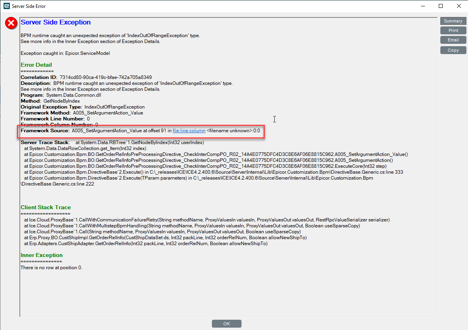Click the Print button
Screen dimensions: 468x330
pos(453,30)
